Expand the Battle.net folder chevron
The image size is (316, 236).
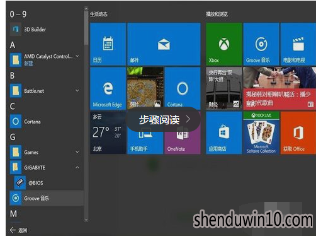[77, 90]
